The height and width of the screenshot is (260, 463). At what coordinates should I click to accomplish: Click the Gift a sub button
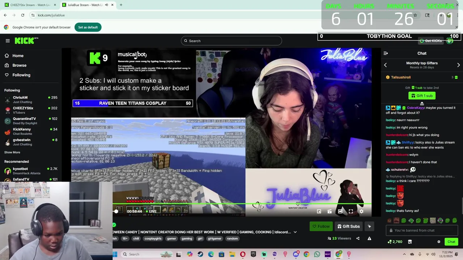pos(422,96)
